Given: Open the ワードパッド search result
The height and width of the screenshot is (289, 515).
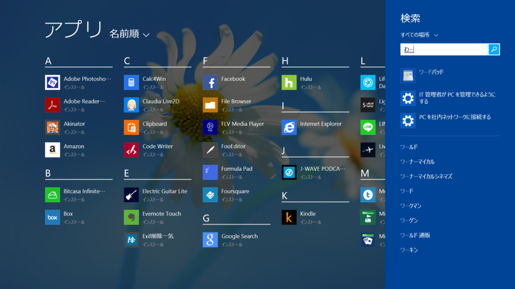Looking at the screenshot, I should (450, 75).
